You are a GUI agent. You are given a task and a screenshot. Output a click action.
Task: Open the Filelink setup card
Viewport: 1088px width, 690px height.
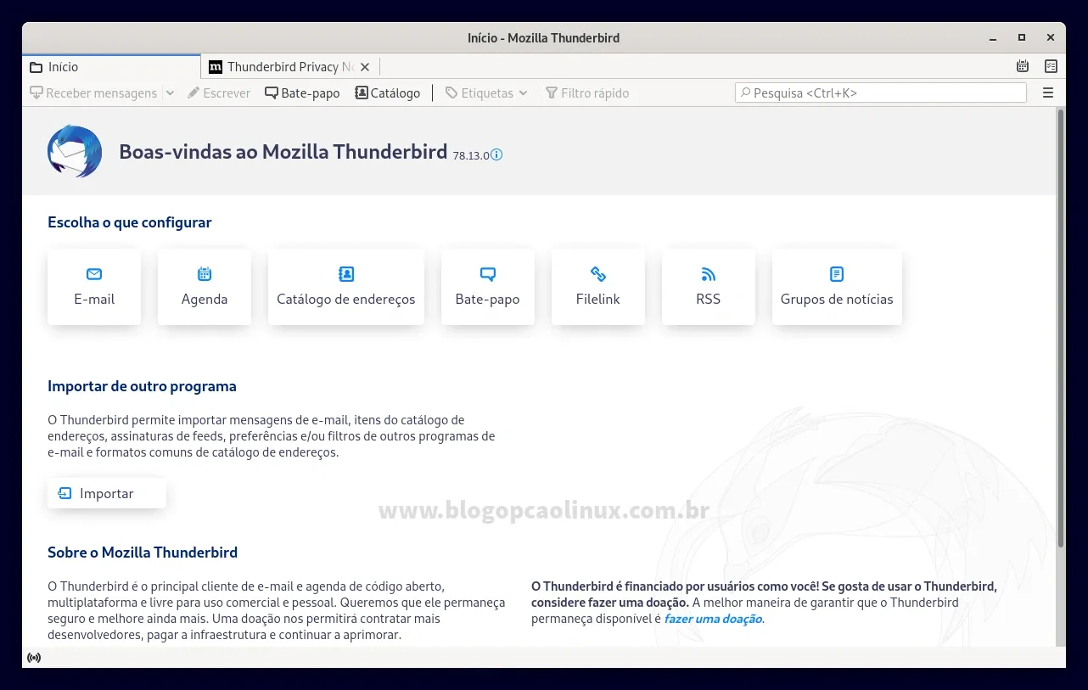click(598, 287)
